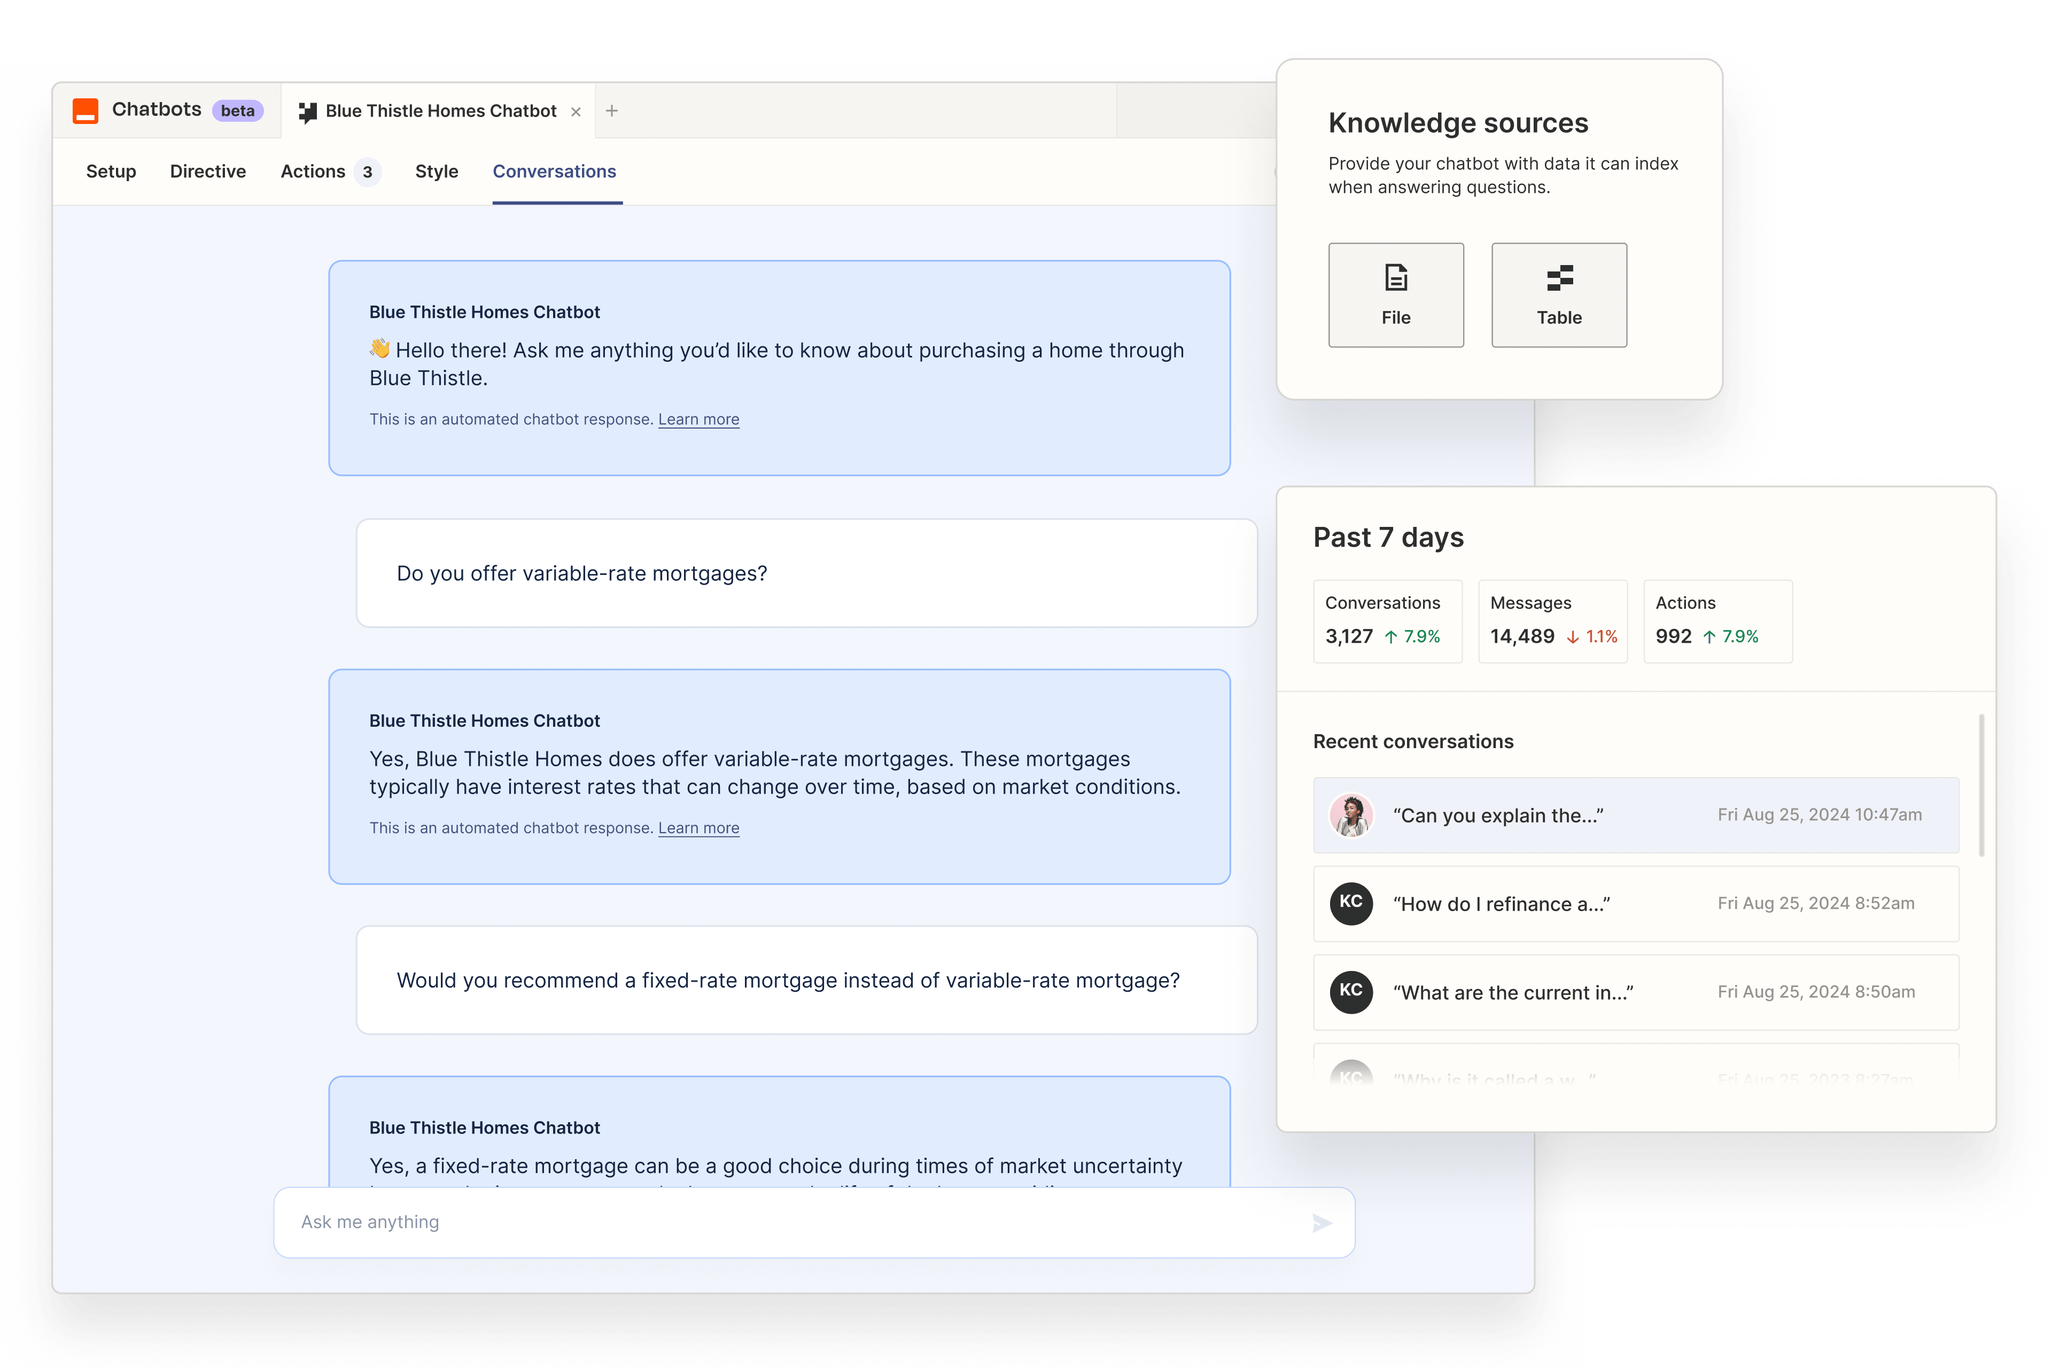Viewport: 2052px width, 1368px height.
Task: Type in the Ask me anything field
Action: (x=785, y=1222)
